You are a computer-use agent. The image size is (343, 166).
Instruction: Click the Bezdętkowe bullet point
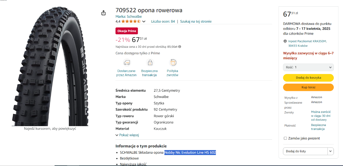pyautogui.click(x=129, y=158)
